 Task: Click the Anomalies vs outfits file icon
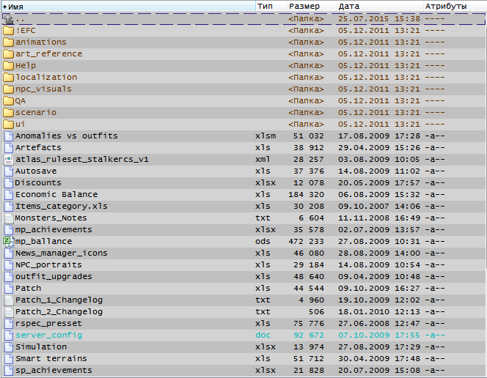pyautogui.click(x=9, y=136)
